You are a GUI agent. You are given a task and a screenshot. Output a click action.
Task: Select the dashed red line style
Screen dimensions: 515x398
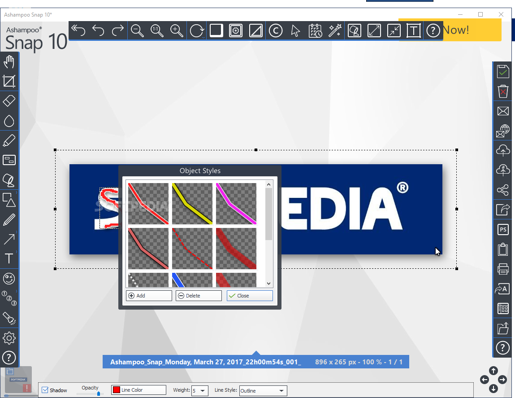click(x=192, y=248)
